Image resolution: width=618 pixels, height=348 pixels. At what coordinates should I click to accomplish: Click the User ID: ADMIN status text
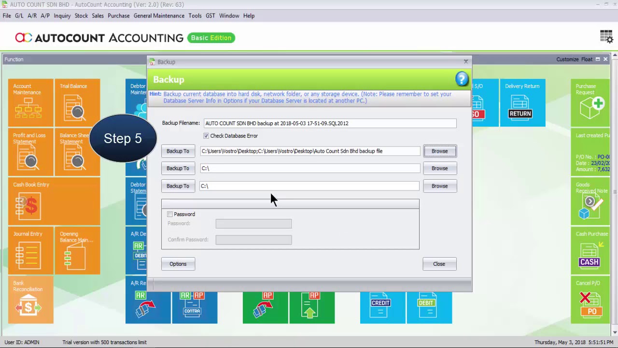pos(22,342)
